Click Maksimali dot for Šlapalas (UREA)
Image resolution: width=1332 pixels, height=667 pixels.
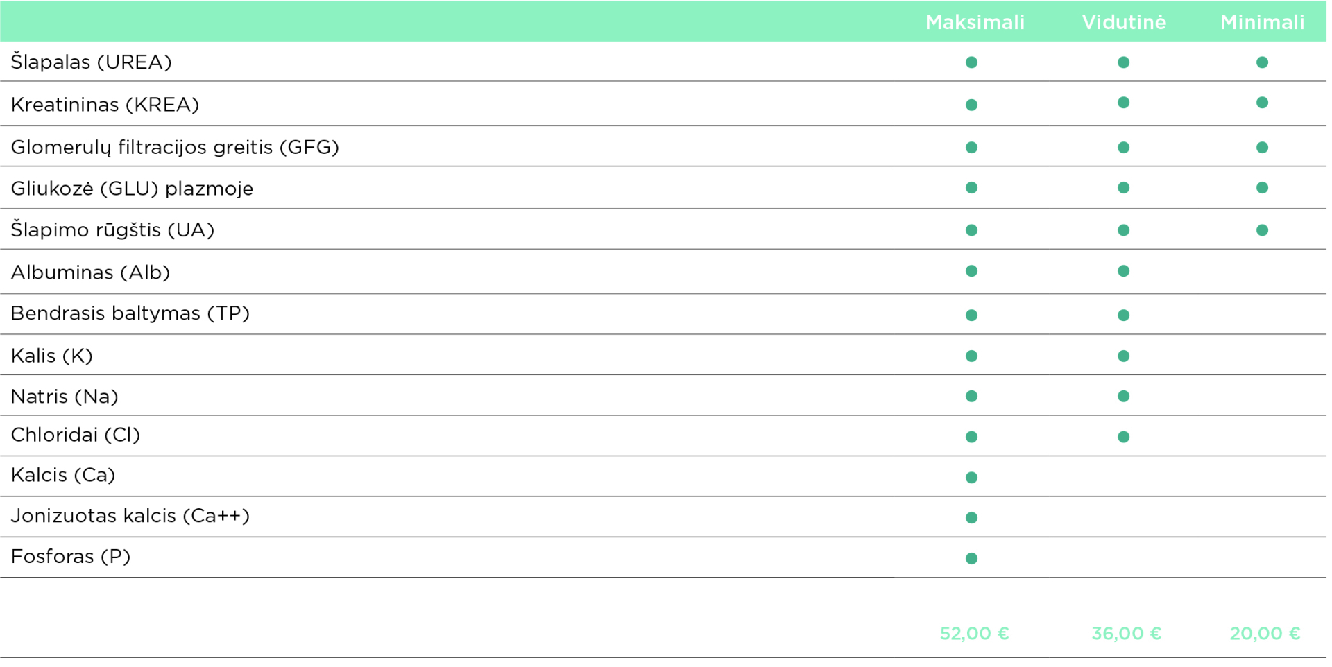tap(971, 62)
